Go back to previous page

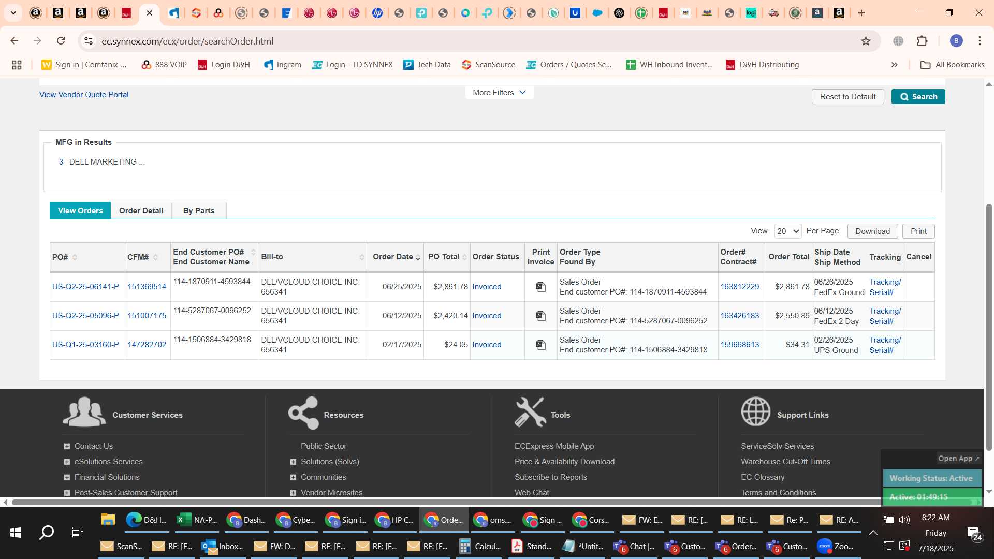coord(14,41)
